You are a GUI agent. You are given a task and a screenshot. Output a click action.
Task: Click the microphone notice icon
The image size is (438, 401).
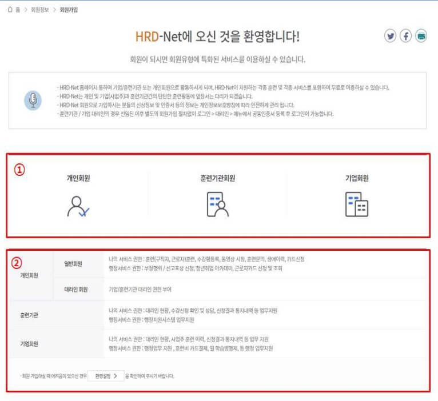(x=33, y=101)
